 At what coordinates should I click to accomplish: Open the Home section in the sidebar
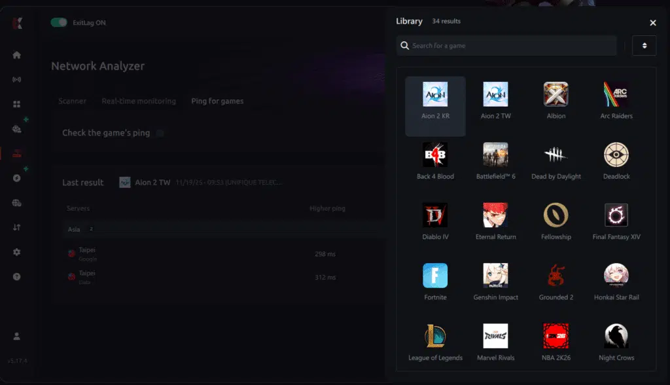(x=16, y=55)
